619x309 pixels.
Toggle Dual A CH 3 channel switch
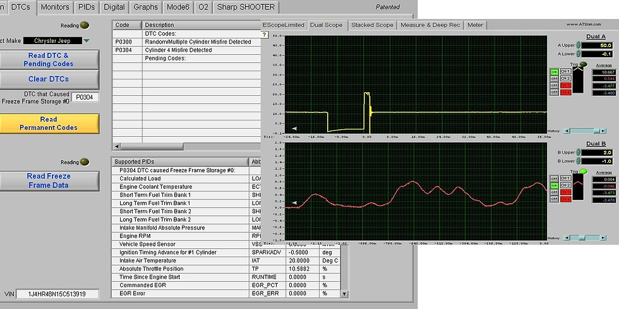click(x=555, y=85)
